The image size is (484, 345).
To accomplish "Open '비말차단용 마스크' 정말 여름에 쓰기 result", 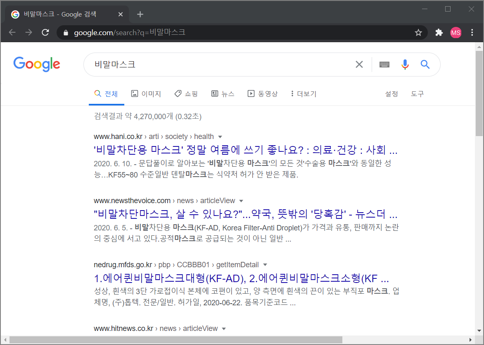I will [x=245, y=150].
